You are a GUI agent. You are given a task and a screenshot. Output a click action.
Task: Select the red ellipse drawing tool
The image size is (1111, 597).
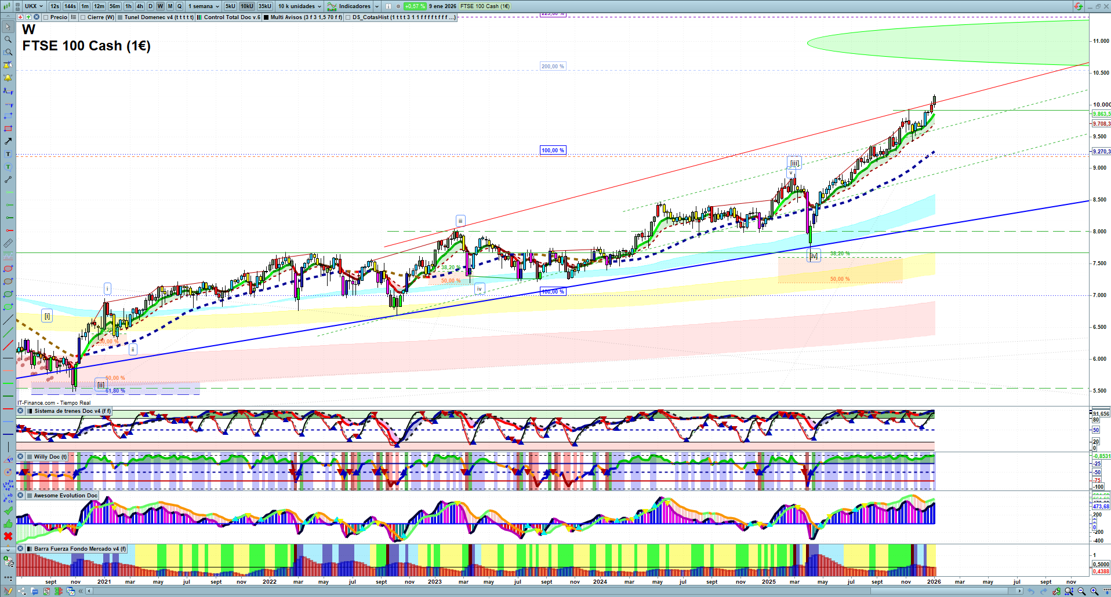click(x=8, y=269)
